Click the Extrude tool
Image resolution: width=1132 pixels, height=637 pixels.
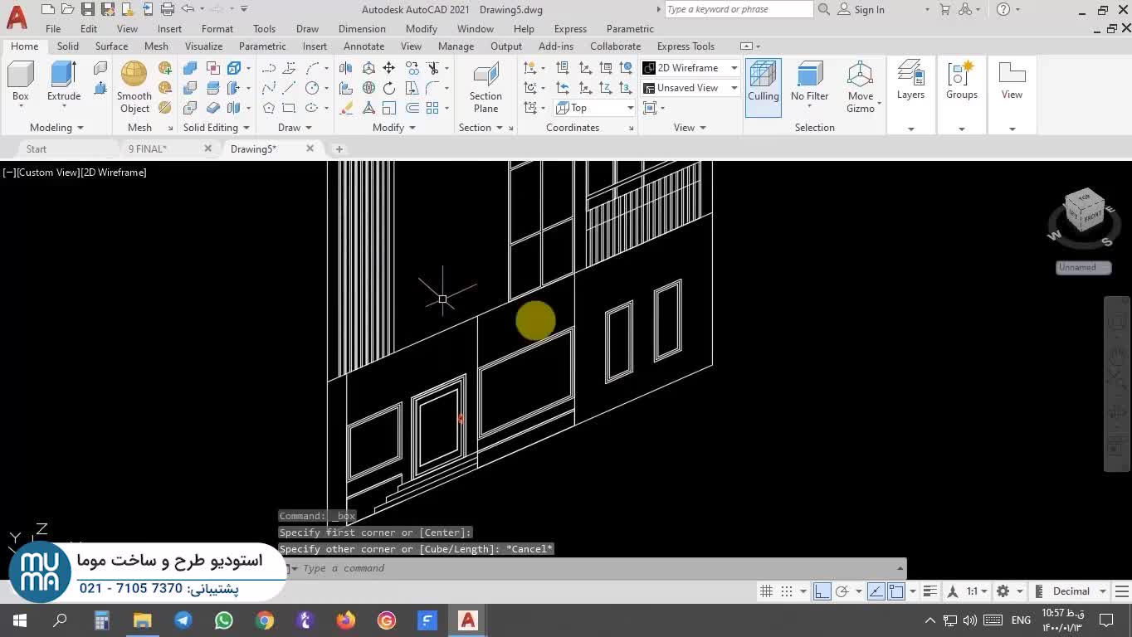[x=63, y=81]
